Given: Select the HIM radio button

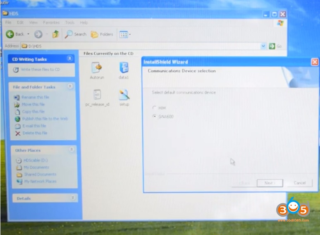Looking at the screenshot, I should (x=154, y=108).
